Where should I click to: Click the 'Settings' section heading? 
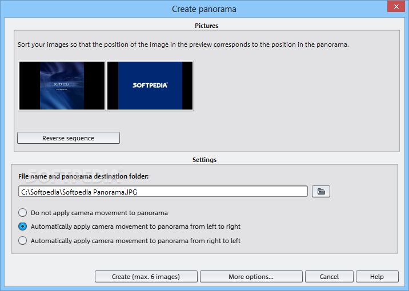(x=204, y=160)
